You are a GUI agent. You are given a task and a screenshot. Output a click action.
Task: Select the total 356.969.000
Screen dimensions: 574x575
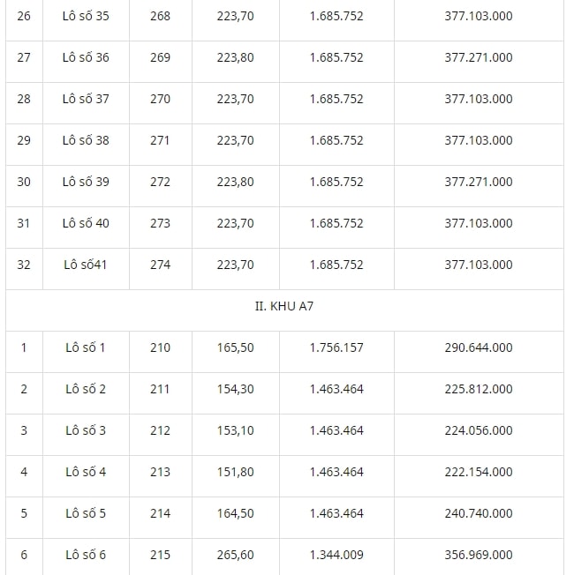click(479, 555)
